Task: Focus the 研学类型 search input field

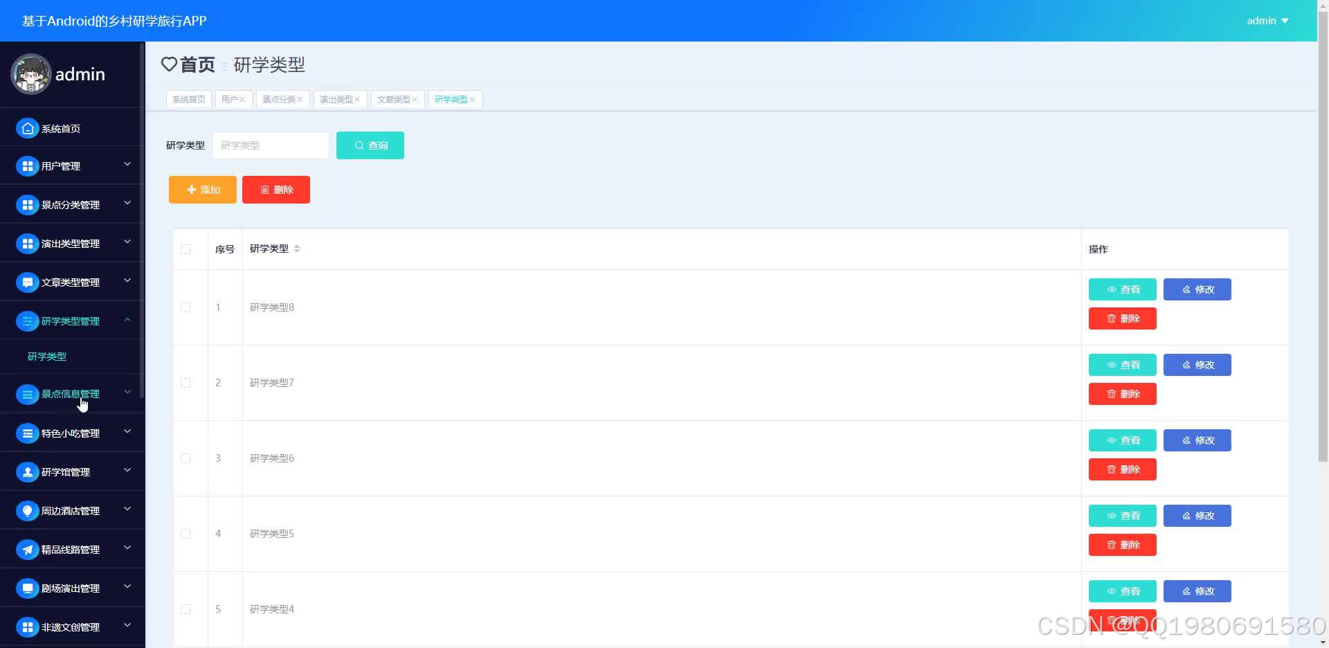Action: (x=271, y=145)
